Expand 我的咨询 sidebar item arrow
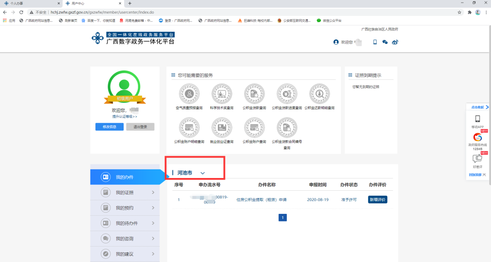The width and height of the screenshot is (491, 262). pyautogui.click(x=153, y=238)
